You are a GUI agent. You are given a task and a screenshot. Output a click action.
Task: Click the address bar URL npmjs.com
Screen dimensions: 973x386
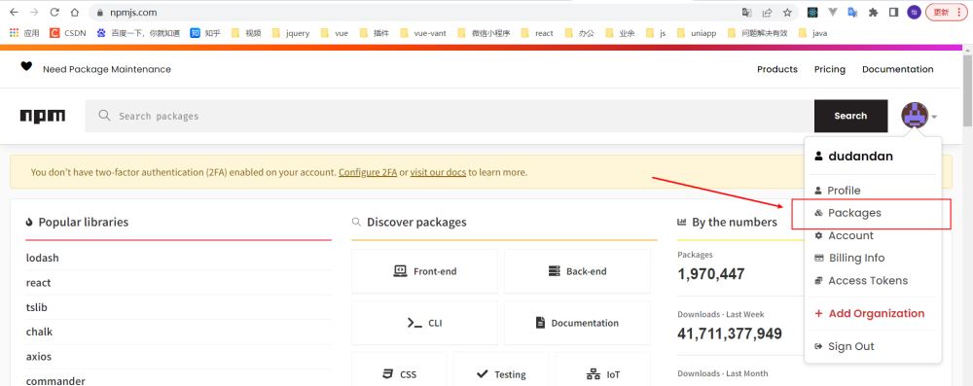tap(132, 12)
